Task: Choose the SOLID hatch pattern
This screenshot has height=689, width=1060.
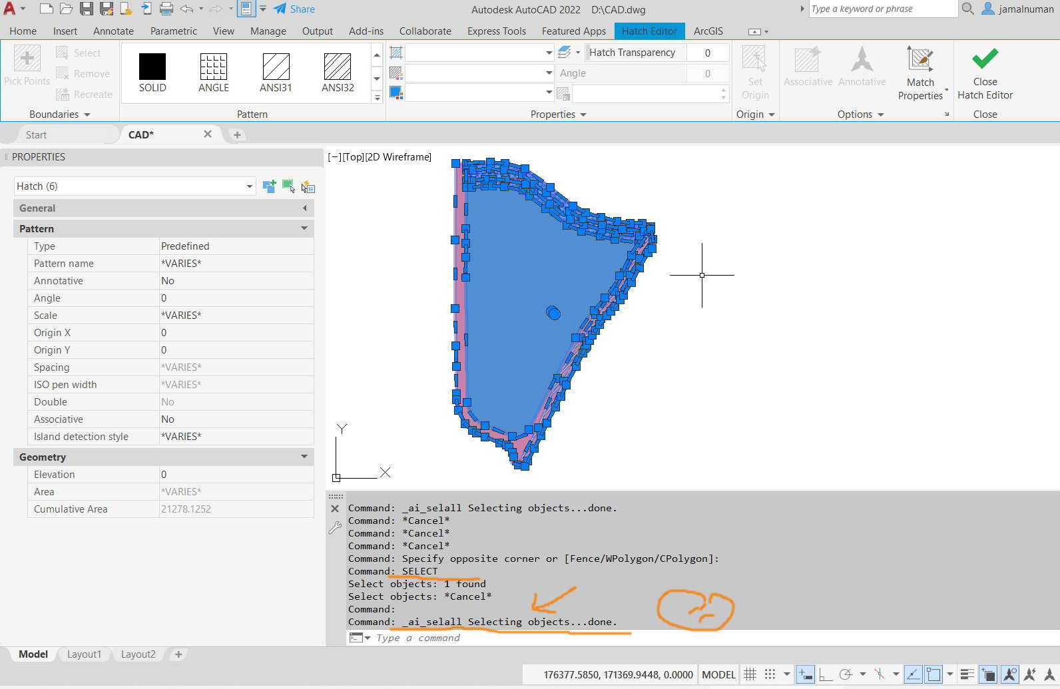Action: coord(152,73)
